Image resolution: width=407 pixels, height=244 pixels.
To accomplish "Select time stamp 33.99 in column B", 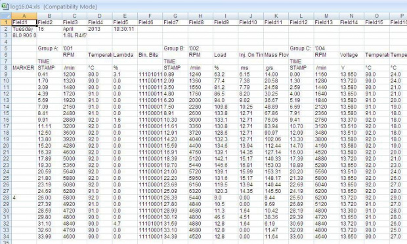I will (x=49, y=236).
